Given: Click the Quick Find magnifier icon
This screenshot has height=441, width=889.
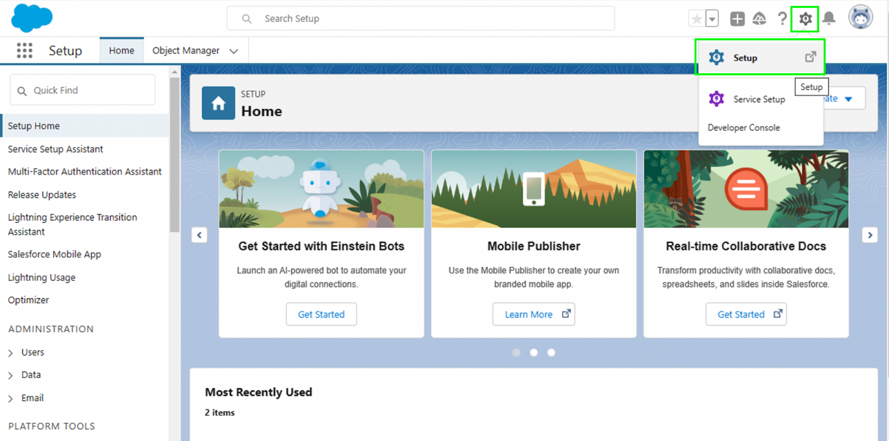Looking at the screenshot, I should tap(22, 91).
